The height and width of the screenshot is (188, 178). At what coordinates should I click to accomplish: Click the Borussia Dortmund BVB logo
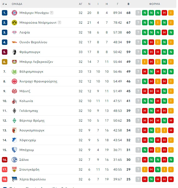pos(14,23)
